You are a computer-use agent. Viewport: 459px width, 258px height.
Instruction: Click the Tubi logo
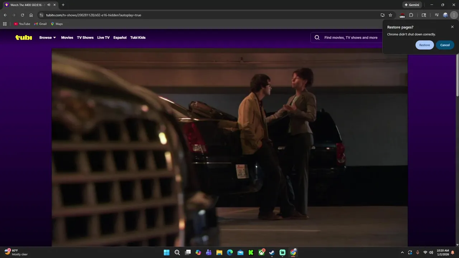(24, 37)
